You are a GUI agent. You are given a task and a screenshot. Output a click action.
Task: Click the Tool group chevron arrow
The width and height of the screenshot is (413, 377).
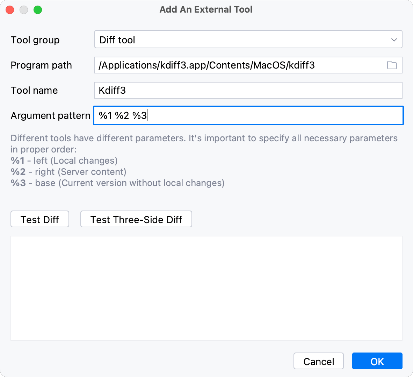(393, 39)
